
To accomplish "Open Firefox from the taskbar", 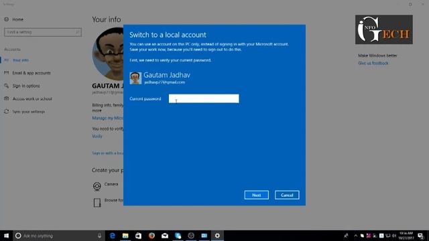I will point(151,236).
